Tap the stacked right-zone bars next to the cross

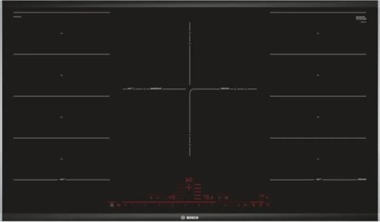198,192
